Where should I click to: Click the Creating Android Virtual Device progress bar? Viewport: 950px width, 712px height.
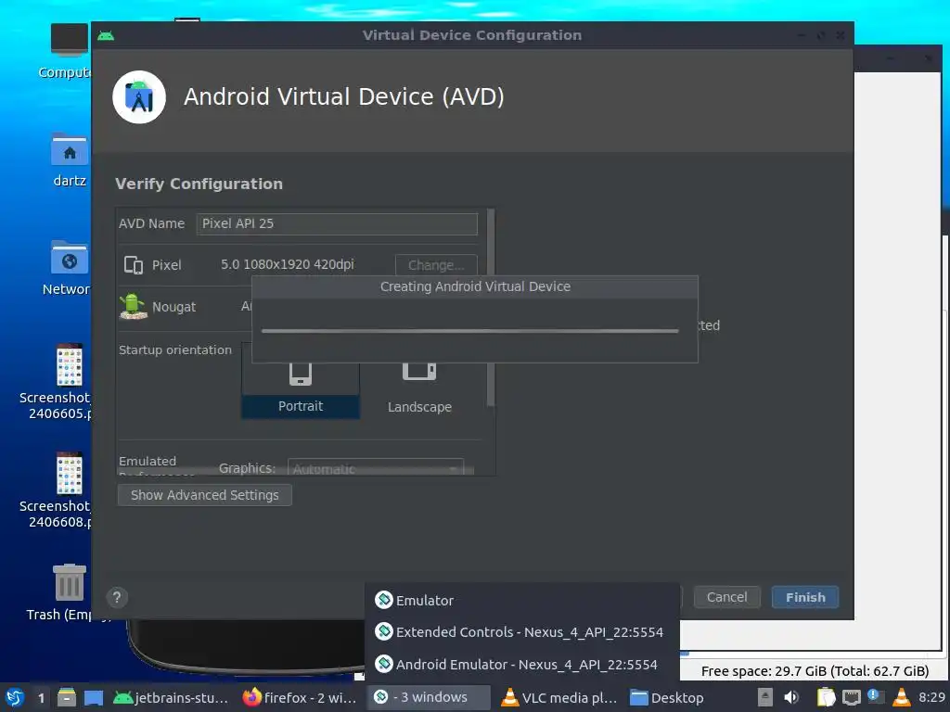click(469, 331)
